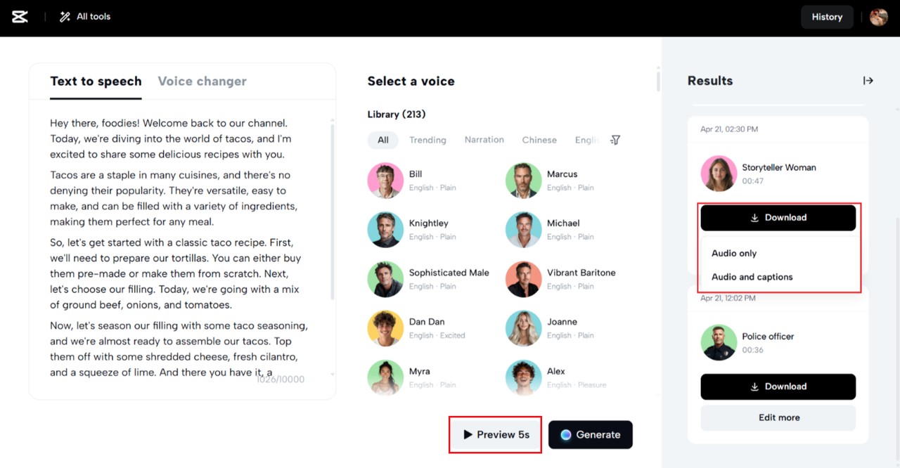Open the Storyteller Woman Download dropdown
The width and height of the screenshot is (900, 468).
coord(778,218)
